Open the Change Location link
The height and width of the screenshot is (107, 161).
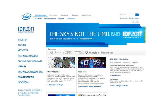coord(134,18)
